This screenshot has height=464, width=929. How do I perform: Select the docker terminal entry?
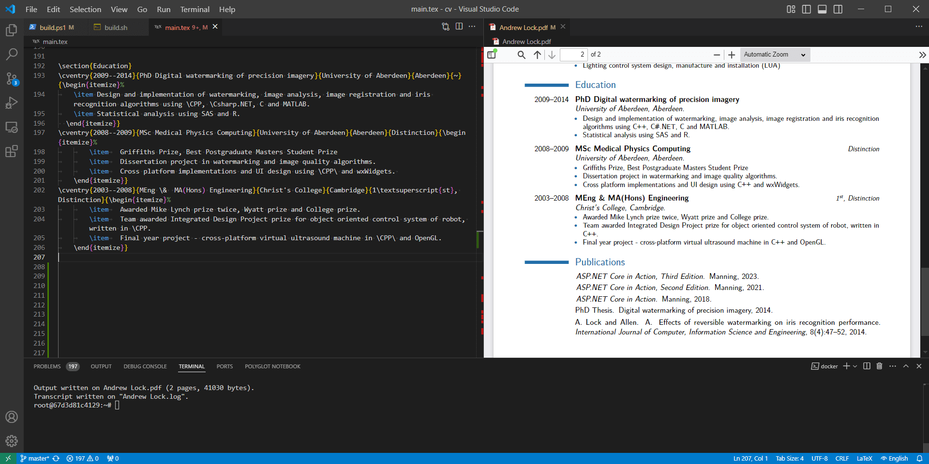pos(824,366)
